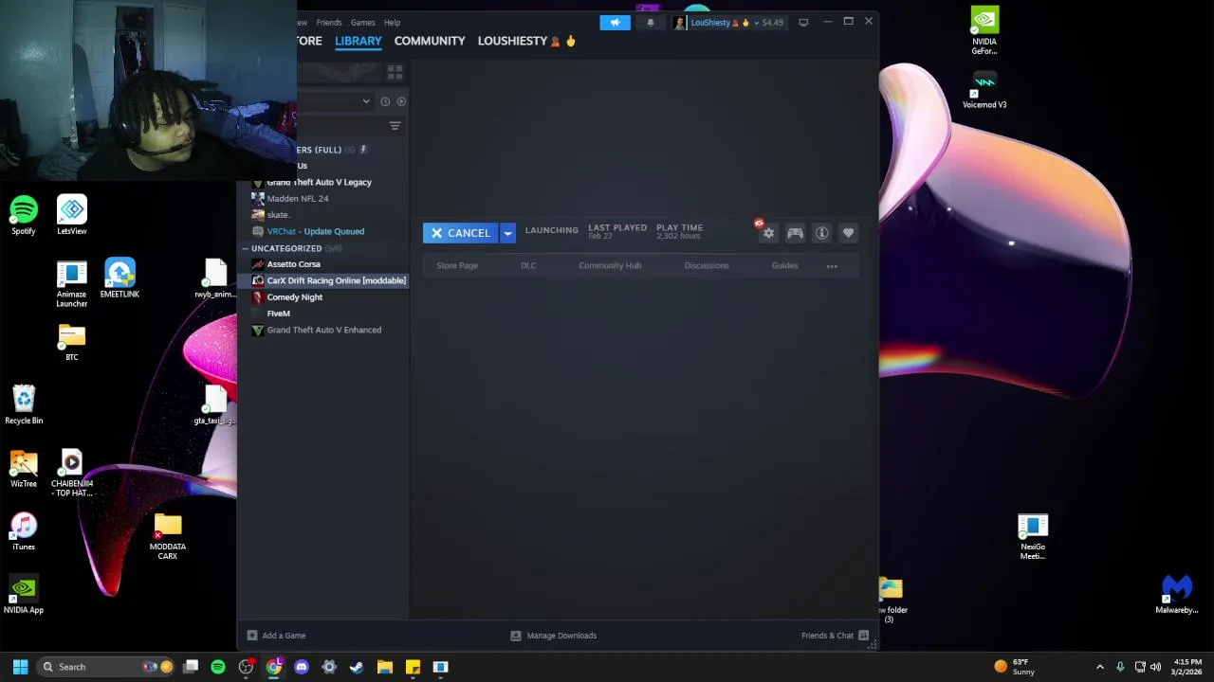
Task: Click the taskbar Search box
Action: (x=104, y=667)
